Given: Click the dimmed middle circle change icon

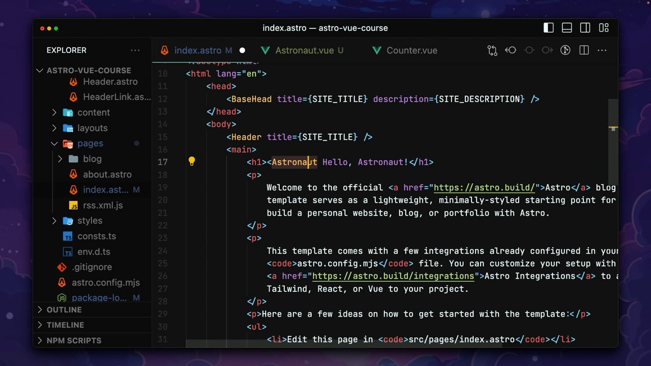Looking at the screenshot, I should tap(529, 50).
